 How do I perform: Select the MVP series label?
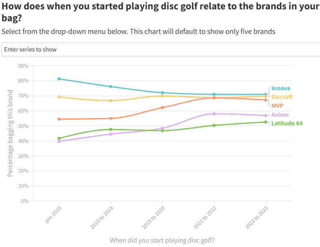click(277, 106)
